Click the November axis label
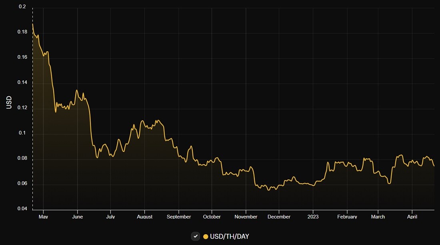This screenshot has width=440, height=245. 246,217
